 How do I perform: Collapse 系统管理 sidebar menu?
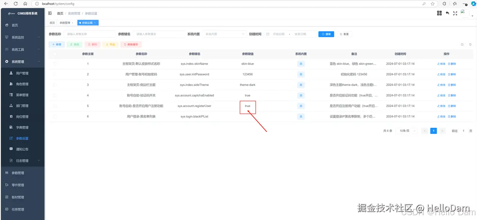click(22, 62)
